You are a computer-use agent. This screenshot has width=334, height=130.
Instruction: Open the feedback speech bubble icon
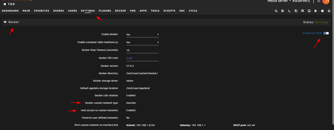click(303, 11)
